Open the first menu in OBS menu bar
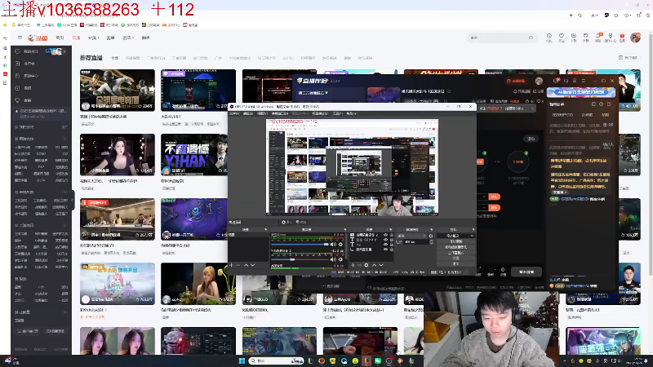The width and height of the screenshot is (653, 367). 234,113
